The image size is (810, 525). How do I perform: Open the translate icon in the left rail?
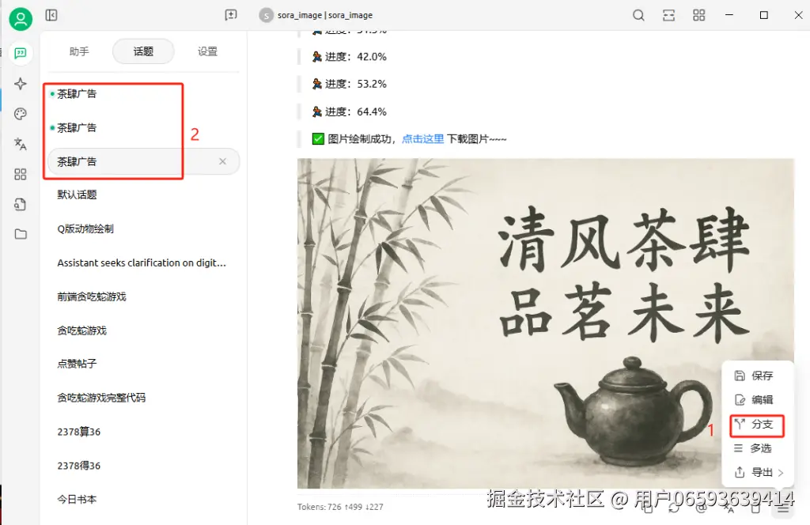point(20,144)
